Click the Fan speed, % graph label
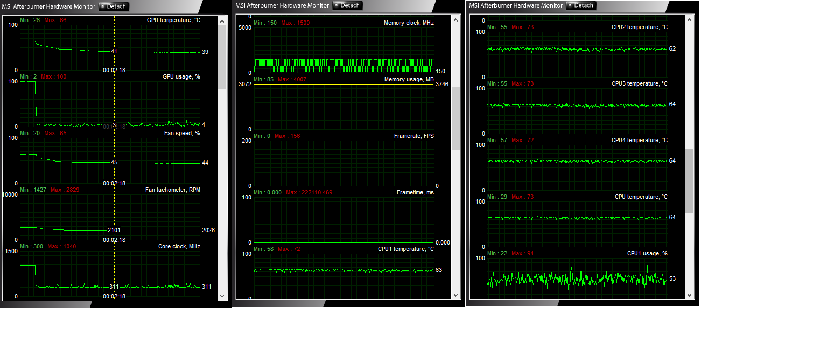Screen dimensions: 827x349 [x=181, y=133]
